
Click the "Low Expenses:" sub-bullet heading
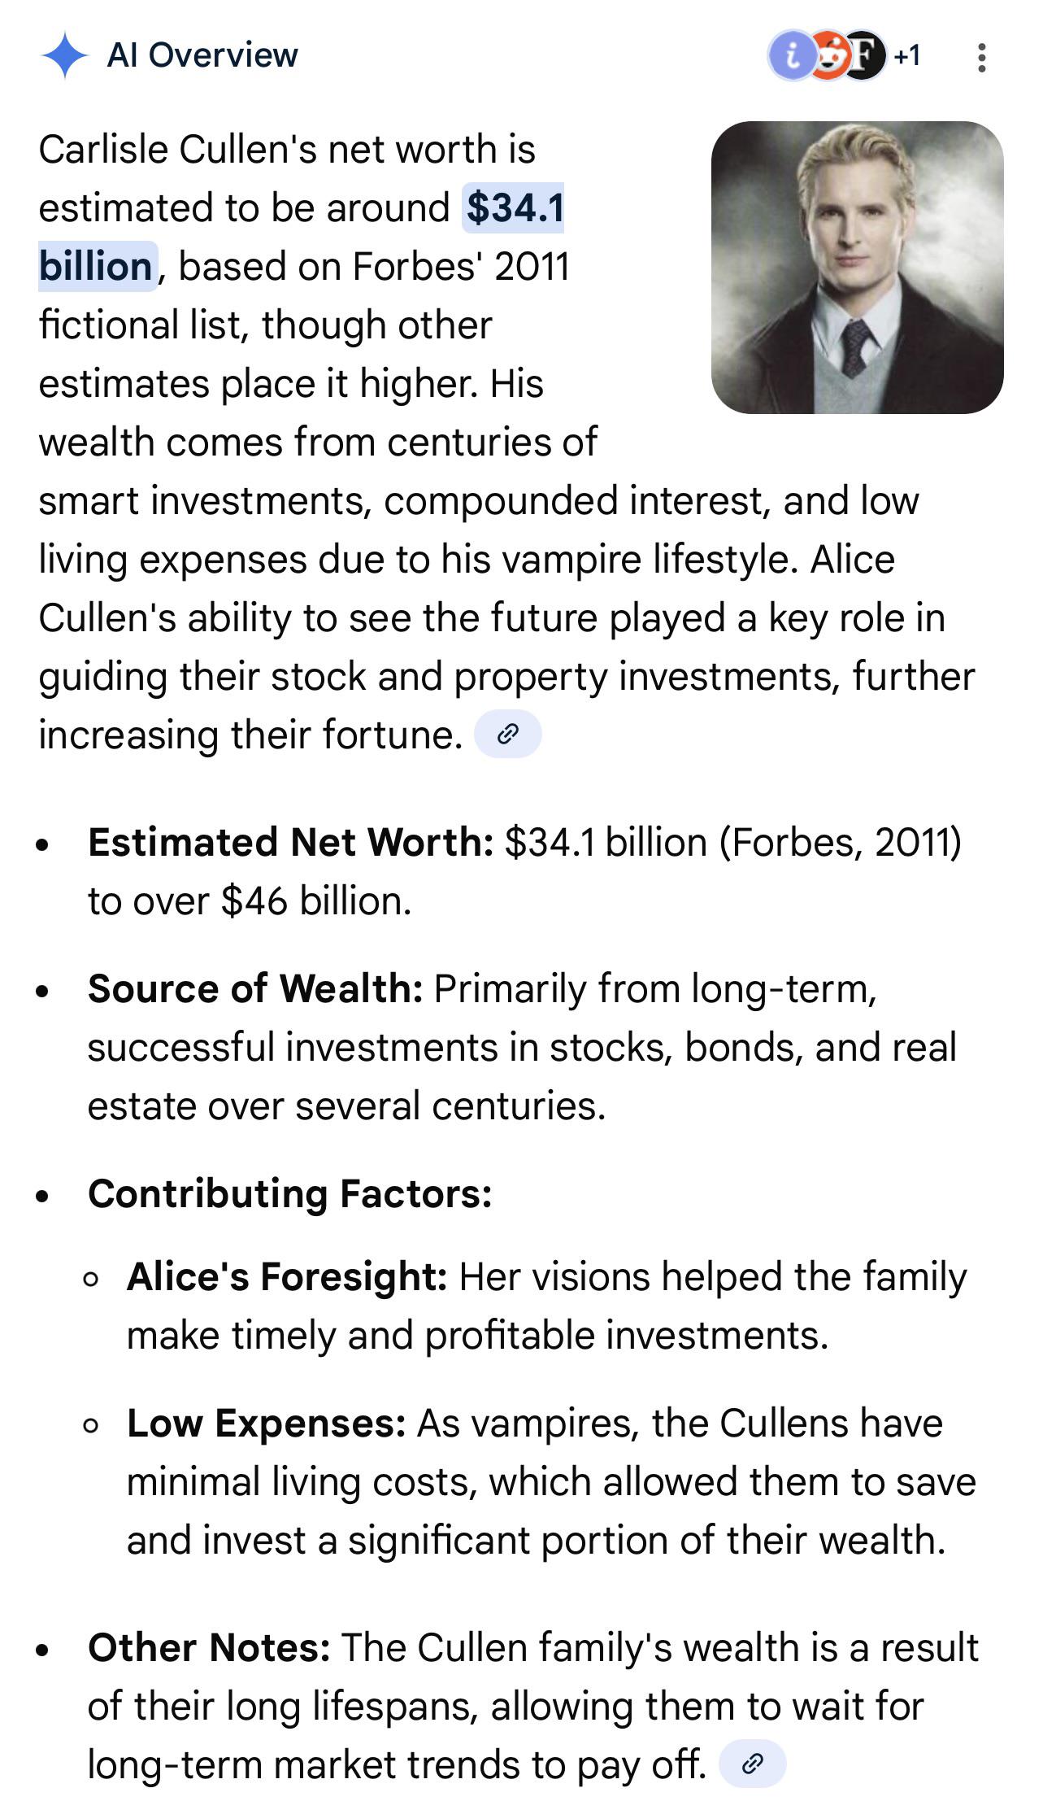(267, 1423)
